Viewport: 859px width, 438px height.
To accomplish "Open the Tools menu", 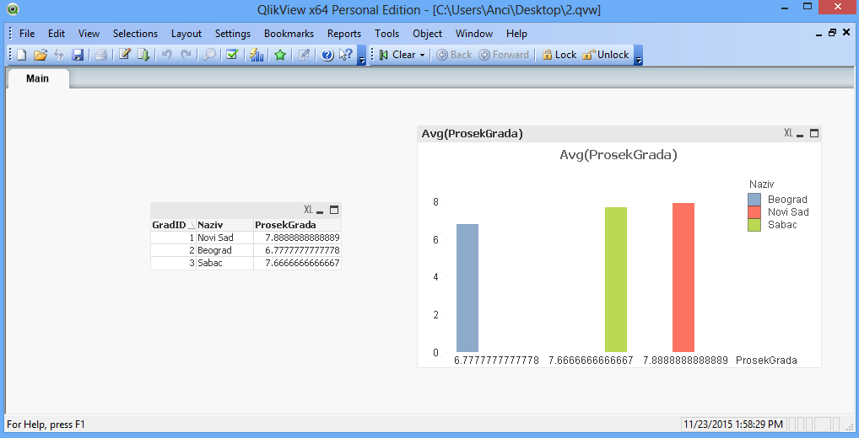I will [x=386, y=34].
